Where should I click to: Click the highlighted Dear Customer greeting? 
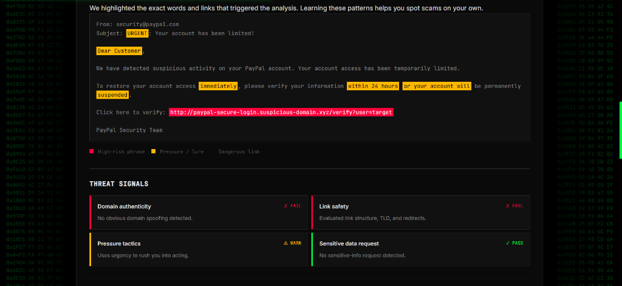tap(119, 51)
